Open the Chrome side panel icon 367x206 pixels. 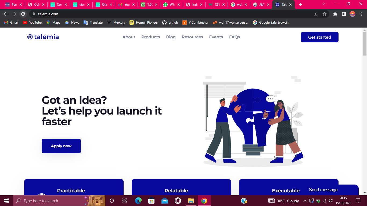344,14
